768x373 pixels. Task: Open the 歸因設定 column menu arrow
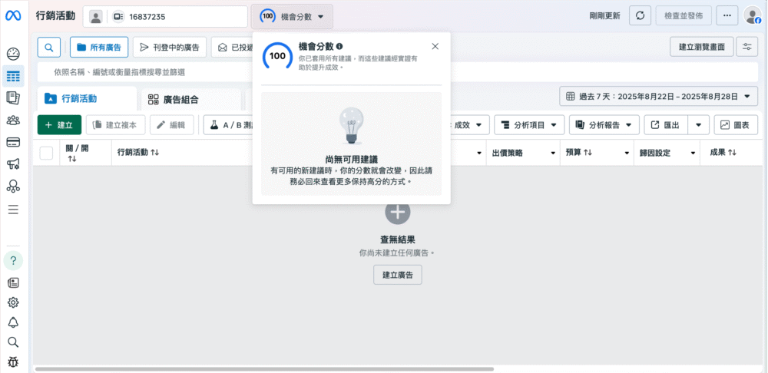[693, 153]
